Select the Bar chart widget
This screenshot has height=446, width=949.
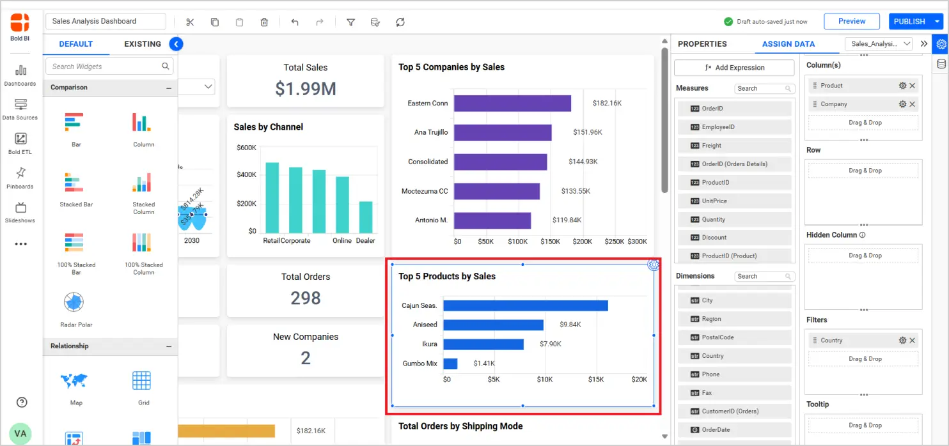coord(75,130)
